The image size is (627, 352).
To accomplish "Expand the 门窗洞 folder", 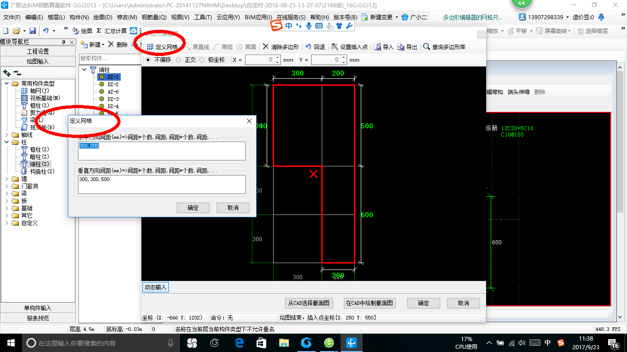I will tap(6, 186).
